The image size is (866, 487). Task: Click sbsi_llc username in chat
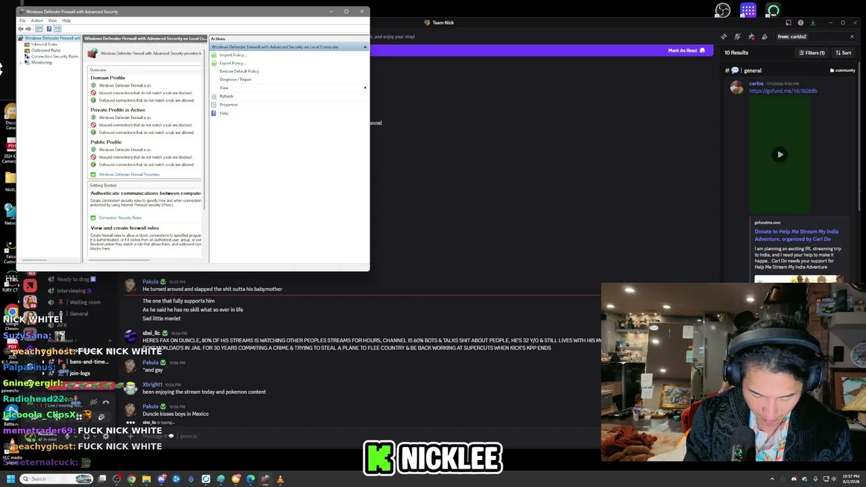click(151, 333)
